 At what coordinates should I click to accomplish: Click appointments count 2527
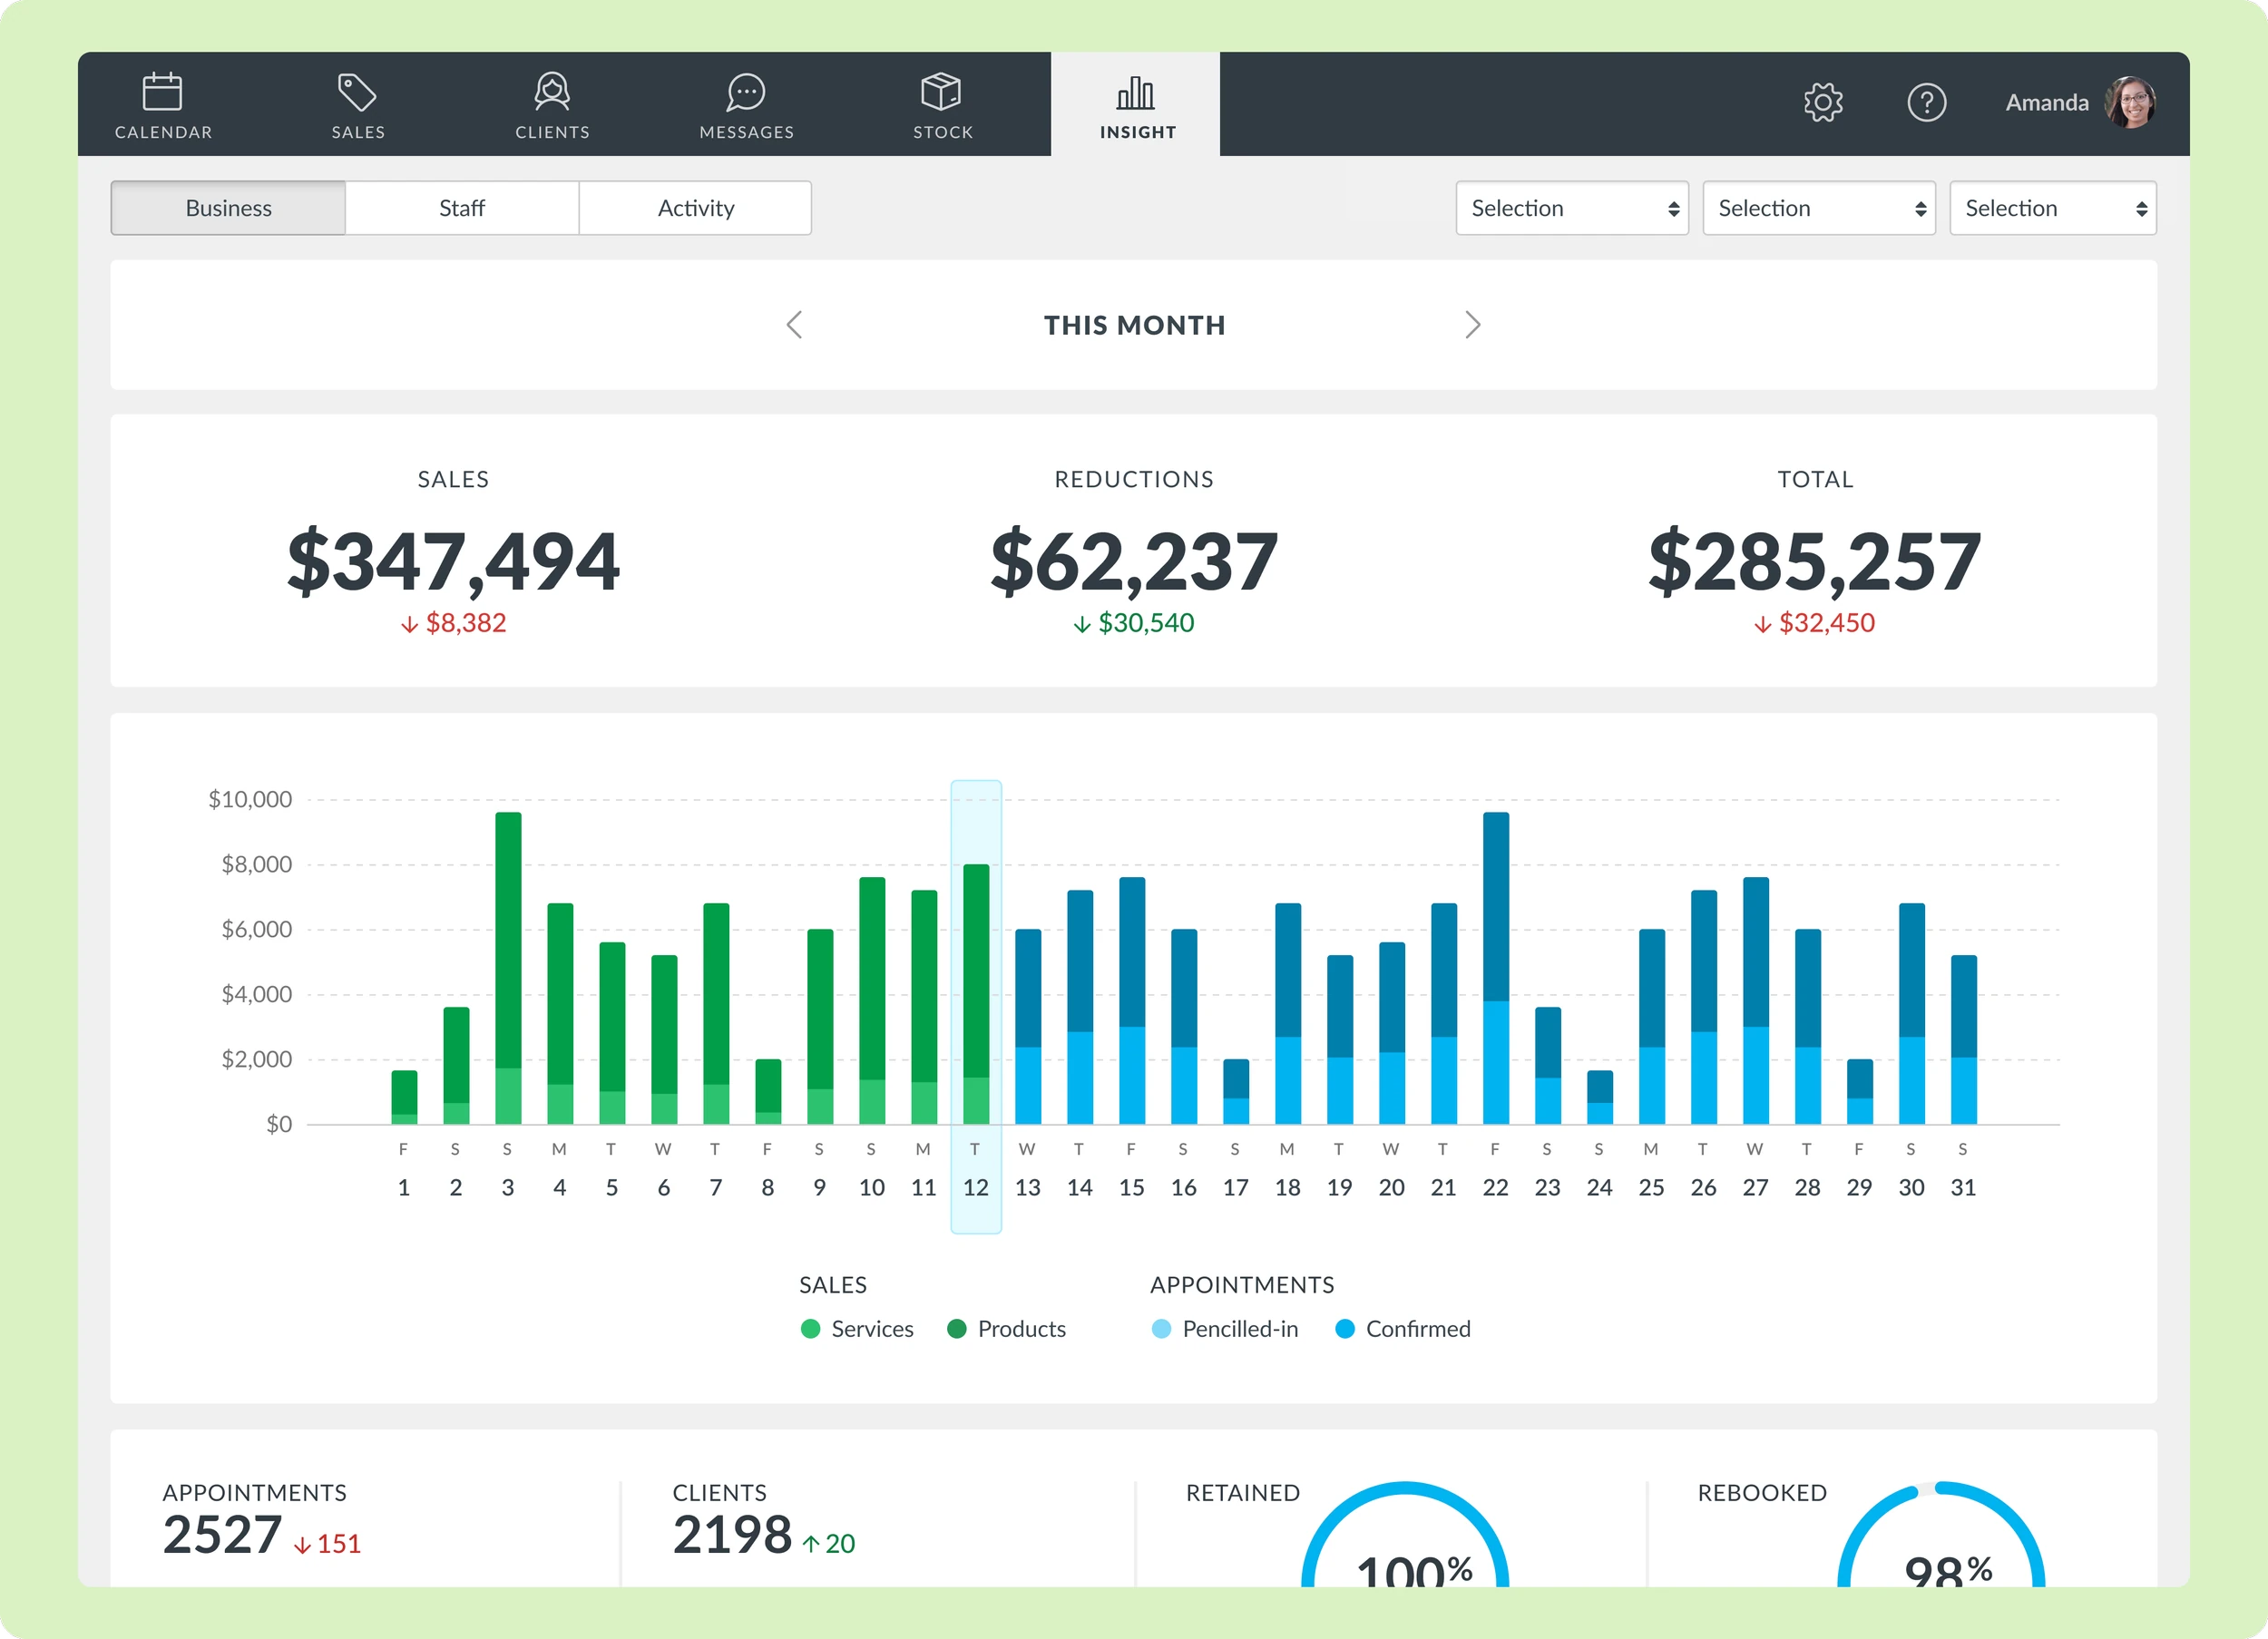(222, 1535)
